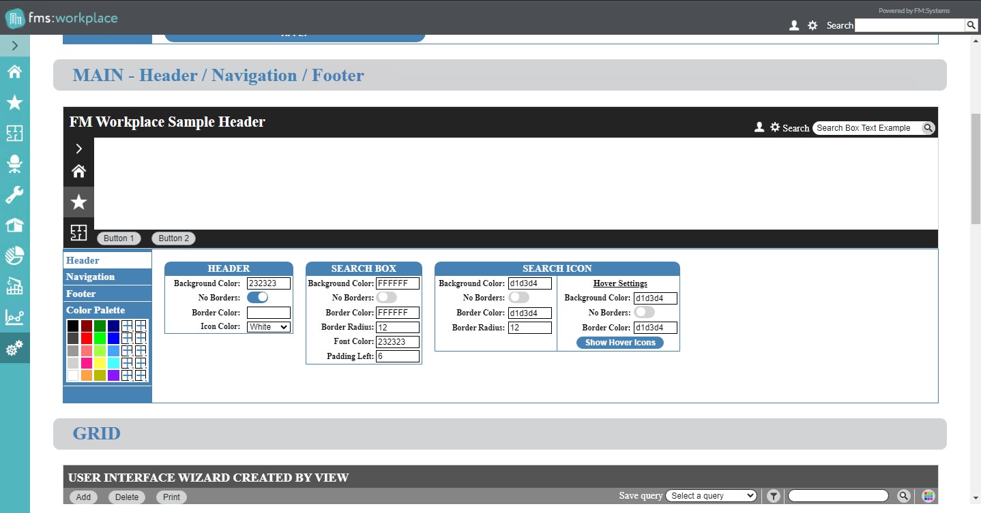
Task: Switch to the Navigation tab
Action: (91, 277)
